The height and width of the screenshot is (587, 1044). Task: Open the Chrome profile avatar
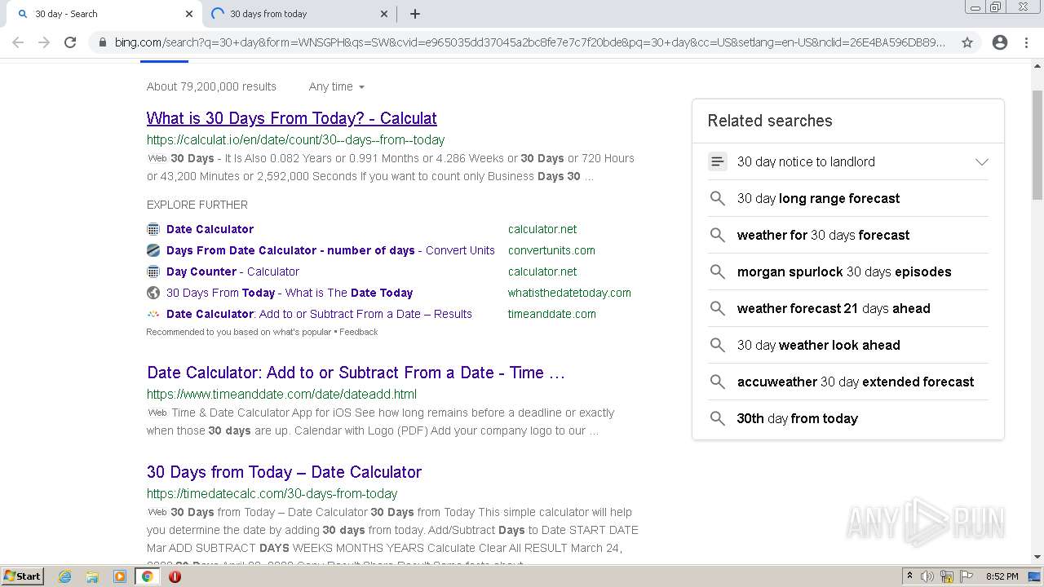coord(1000,42)
